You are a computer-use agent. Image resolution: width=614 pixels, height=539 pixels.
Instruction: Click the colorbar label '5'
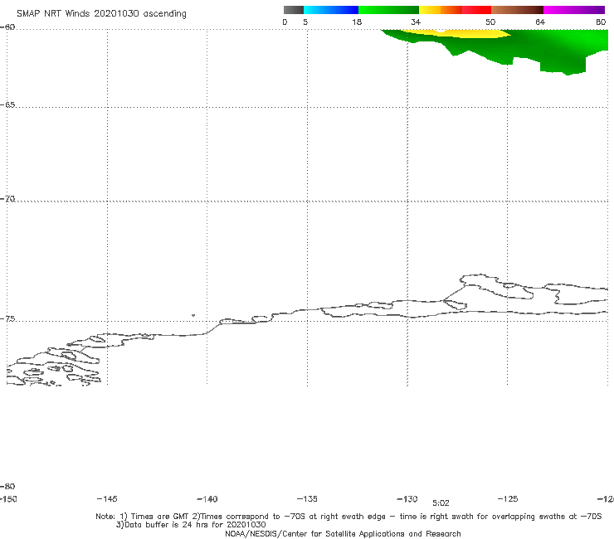click(x=305, y=22)
